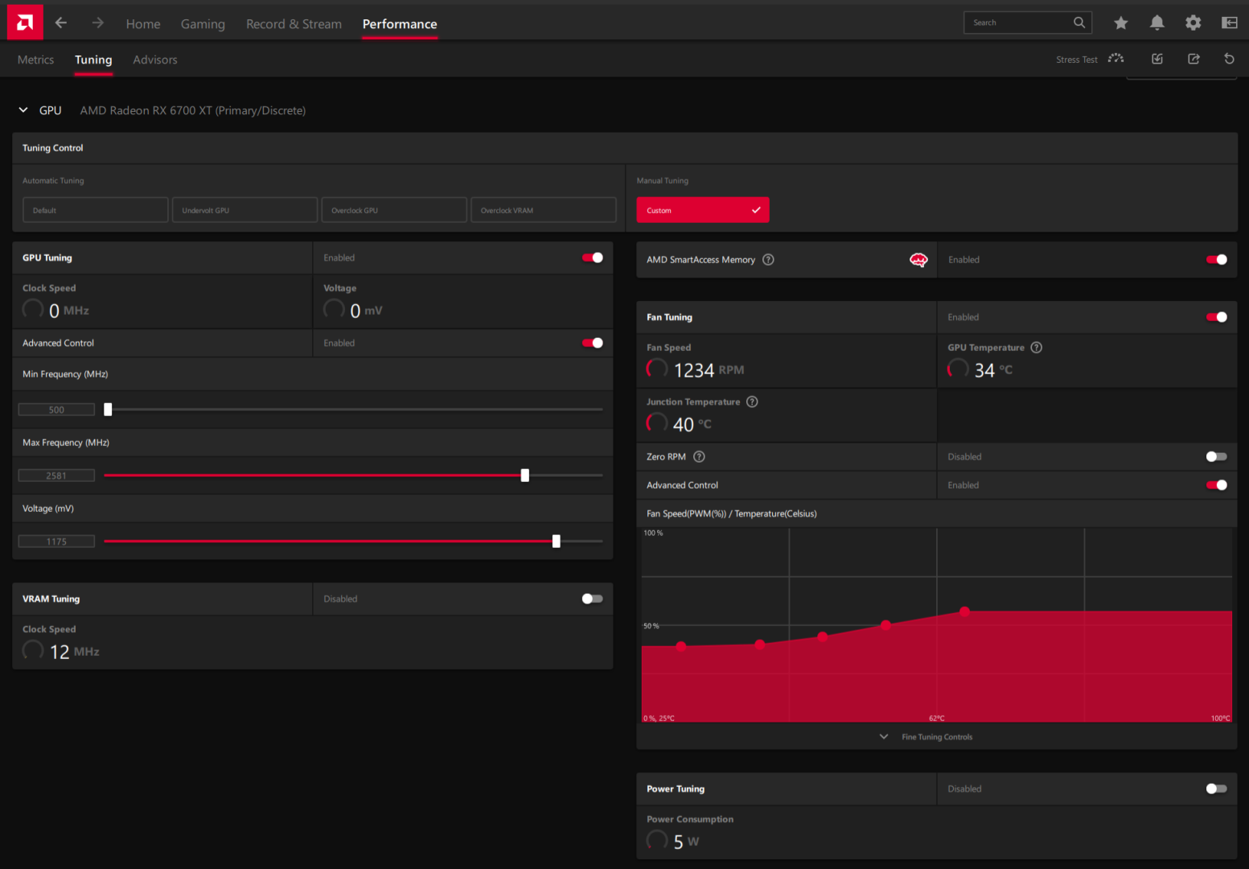This screenshot has width=1249, height=869.
Task: Click the Min Frequency slider handle
Action: tap(108, 410)
